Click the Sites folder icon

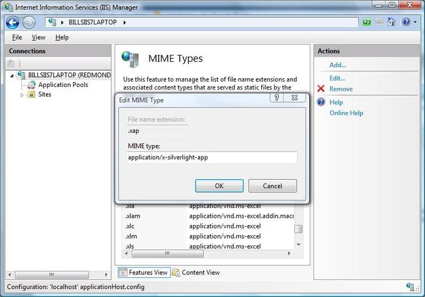click(32, 94)
